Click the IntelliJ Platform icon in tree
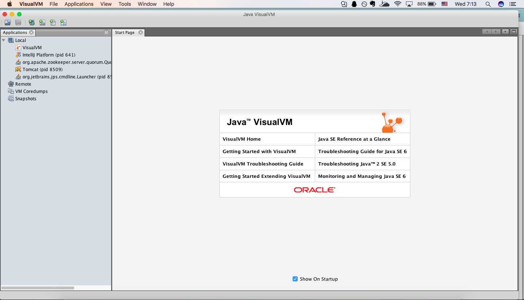This screenshot has height=300, width=524. pos(18,55)
